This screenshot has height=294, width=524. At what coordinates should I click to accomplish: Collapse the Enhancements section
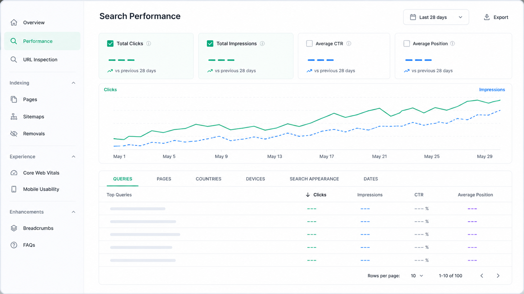(73, 212)
